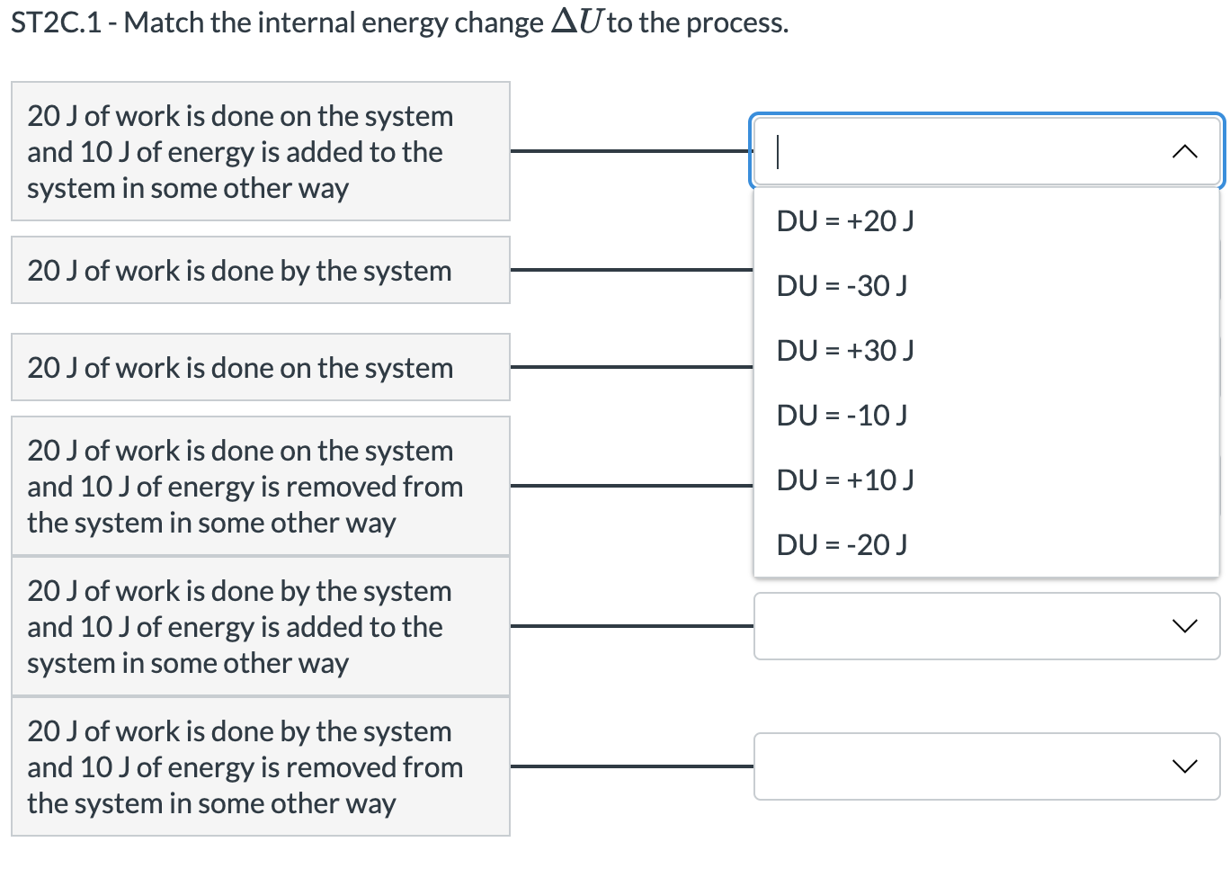1230x869 pixels.
Task: Click the bottom process description box
Action: (260, 766)
